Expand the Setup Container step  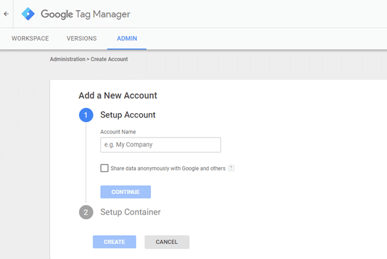[x=130, y=212]
